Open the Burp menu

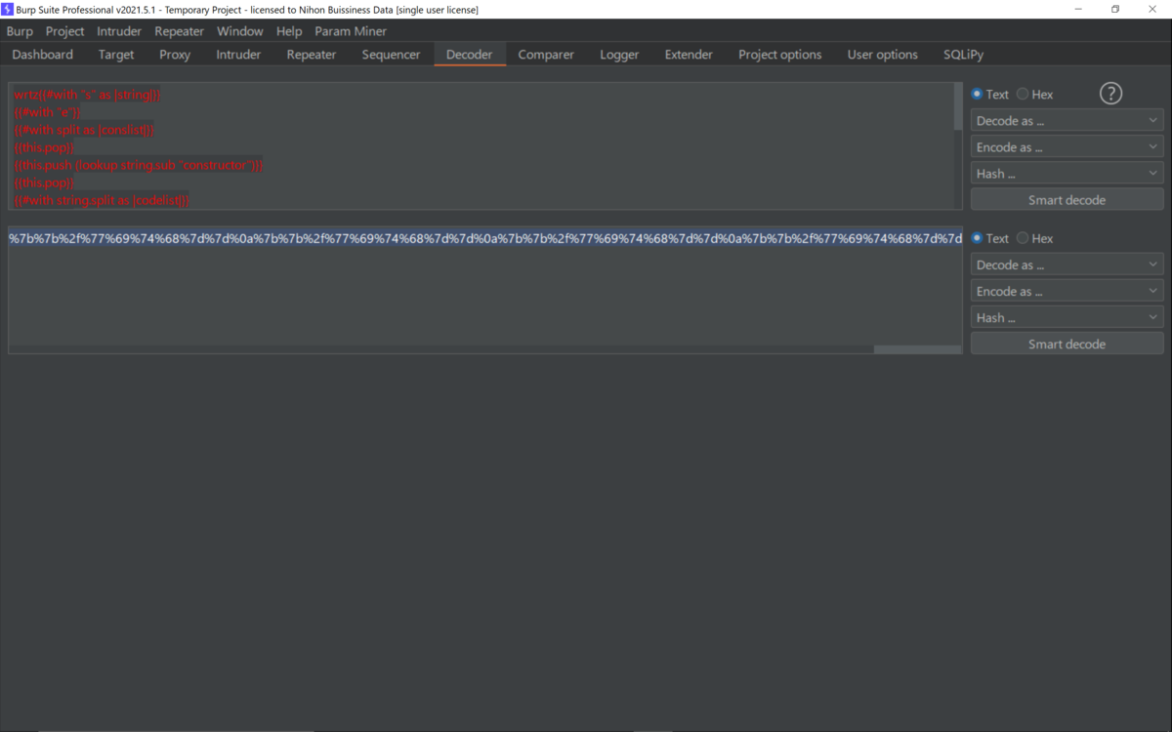pyautogui.click(x=20, y=31)
